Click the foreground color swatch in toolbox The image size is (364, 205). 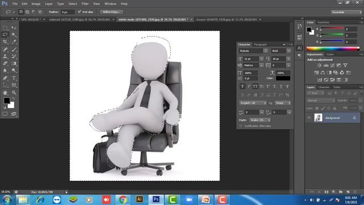pos(7,101)
